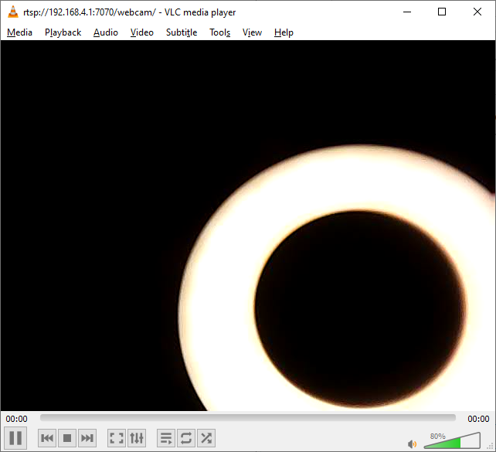Minimize the VLC window

click(407, 12)
